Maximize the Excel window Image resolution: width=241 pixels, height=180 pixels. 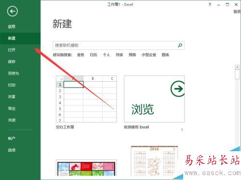coord(228,4)
